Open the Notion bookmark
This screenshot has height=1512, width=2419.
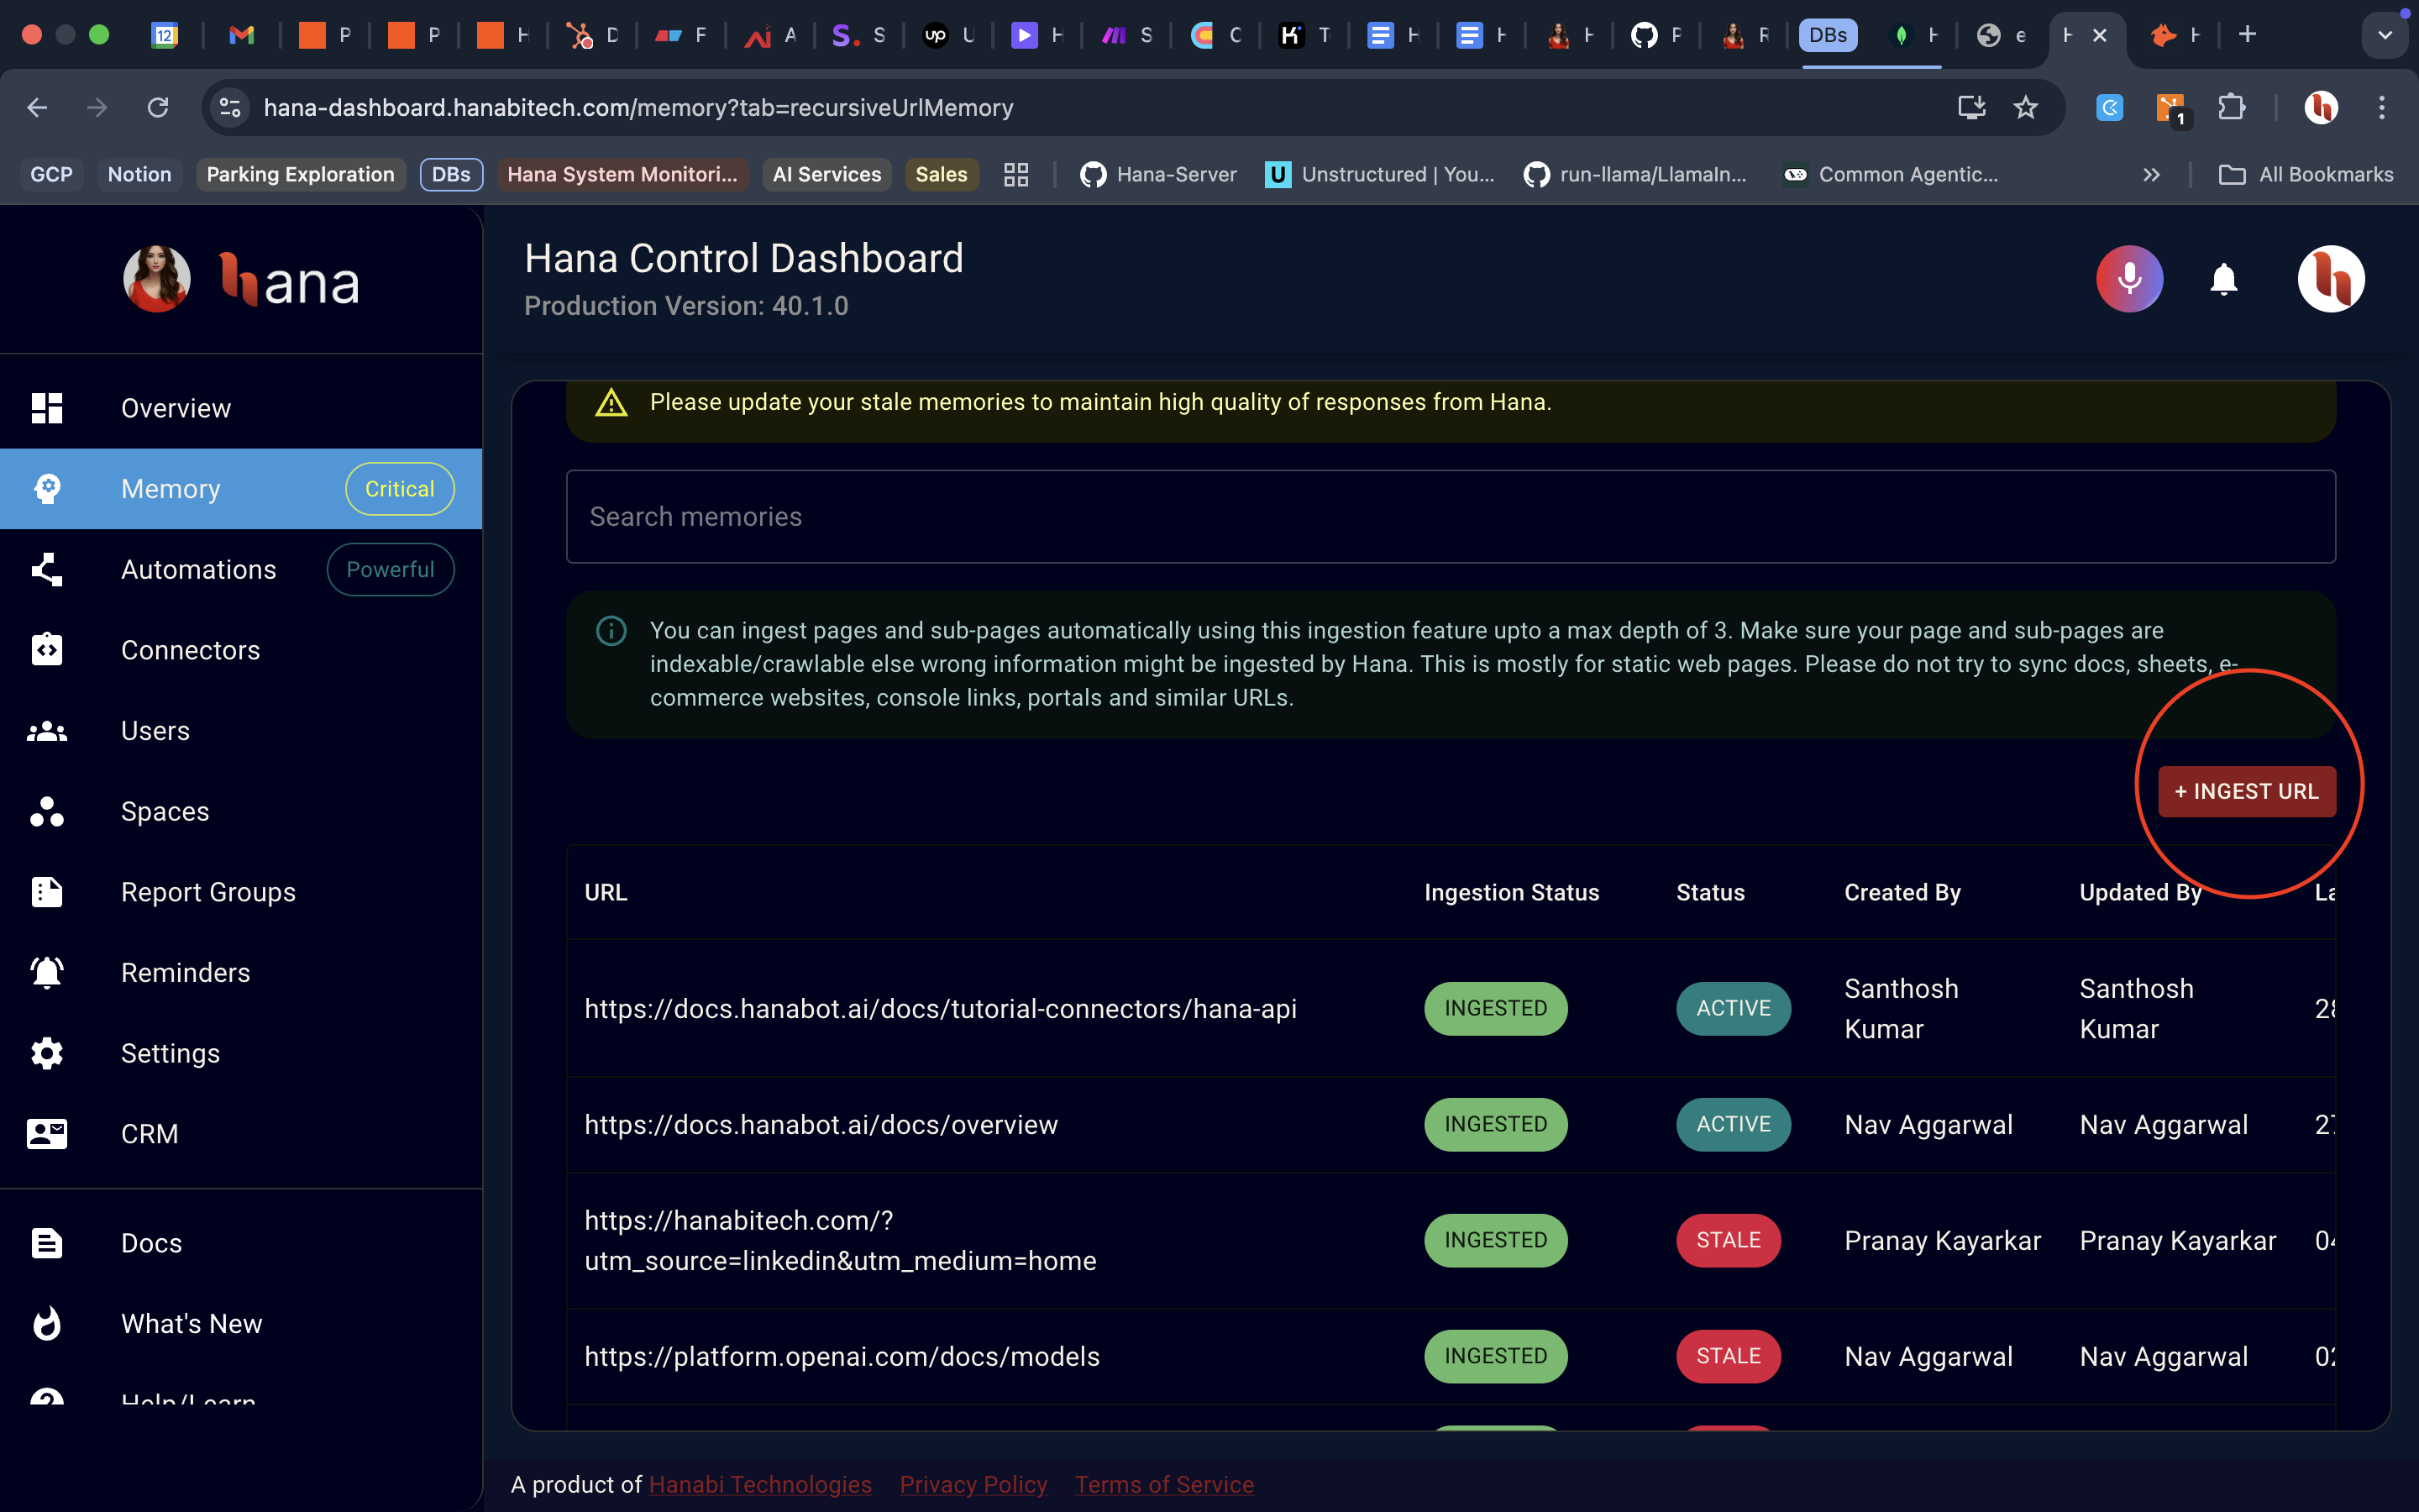click(x=139, y=174)
